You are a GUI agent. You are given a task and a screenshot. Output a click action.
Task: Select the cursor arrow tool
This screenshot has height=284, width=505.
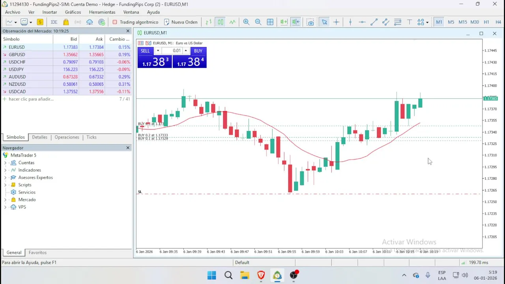click(x=324, y=22)
